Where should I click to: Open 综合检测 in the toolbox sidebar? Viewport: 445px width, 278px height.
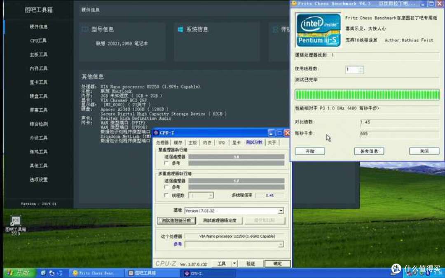point(39,124)
